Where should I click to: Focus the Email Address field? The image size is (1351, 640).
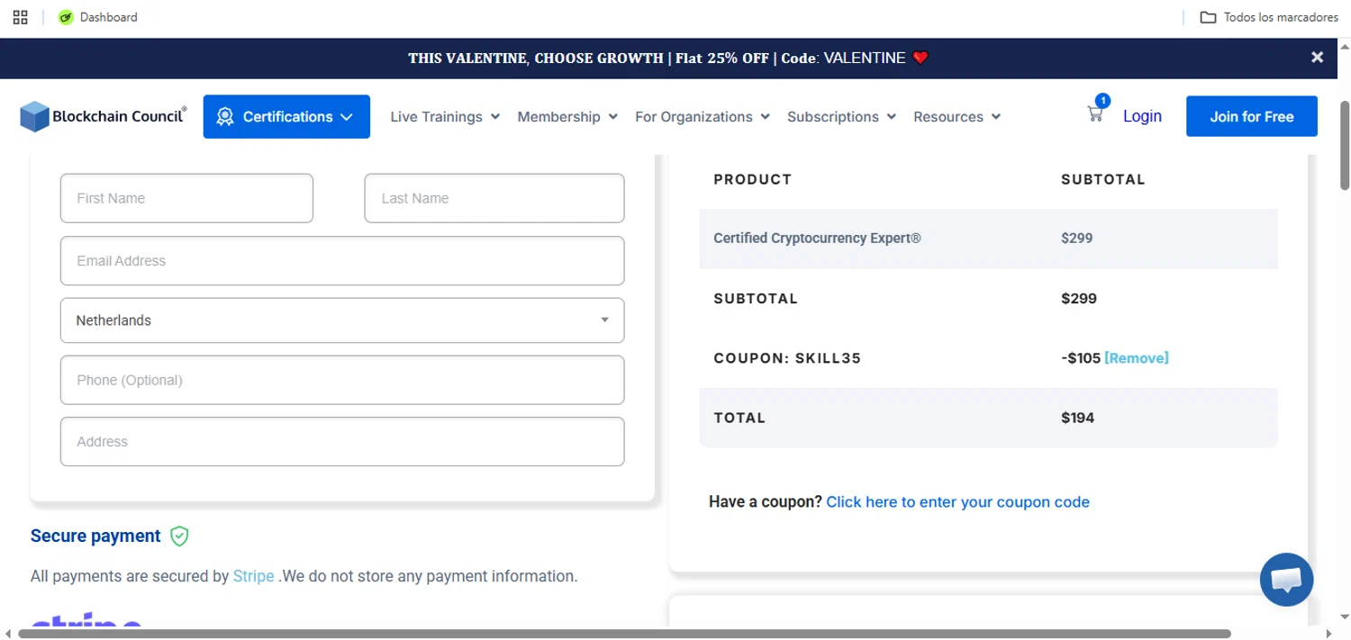[x=342, y=261]
